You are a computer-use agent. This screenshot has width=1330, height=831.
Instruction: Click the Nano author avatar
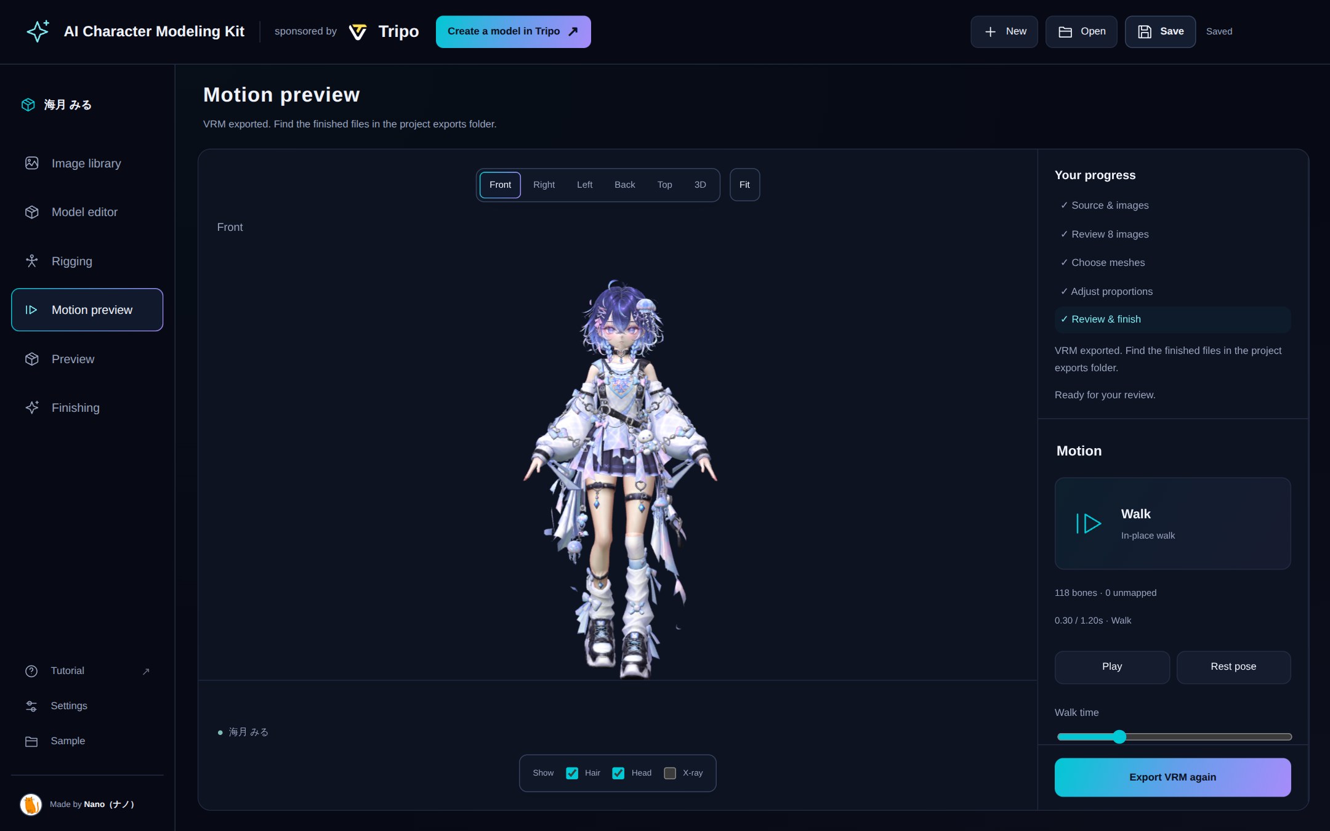(x=31, y=804)
